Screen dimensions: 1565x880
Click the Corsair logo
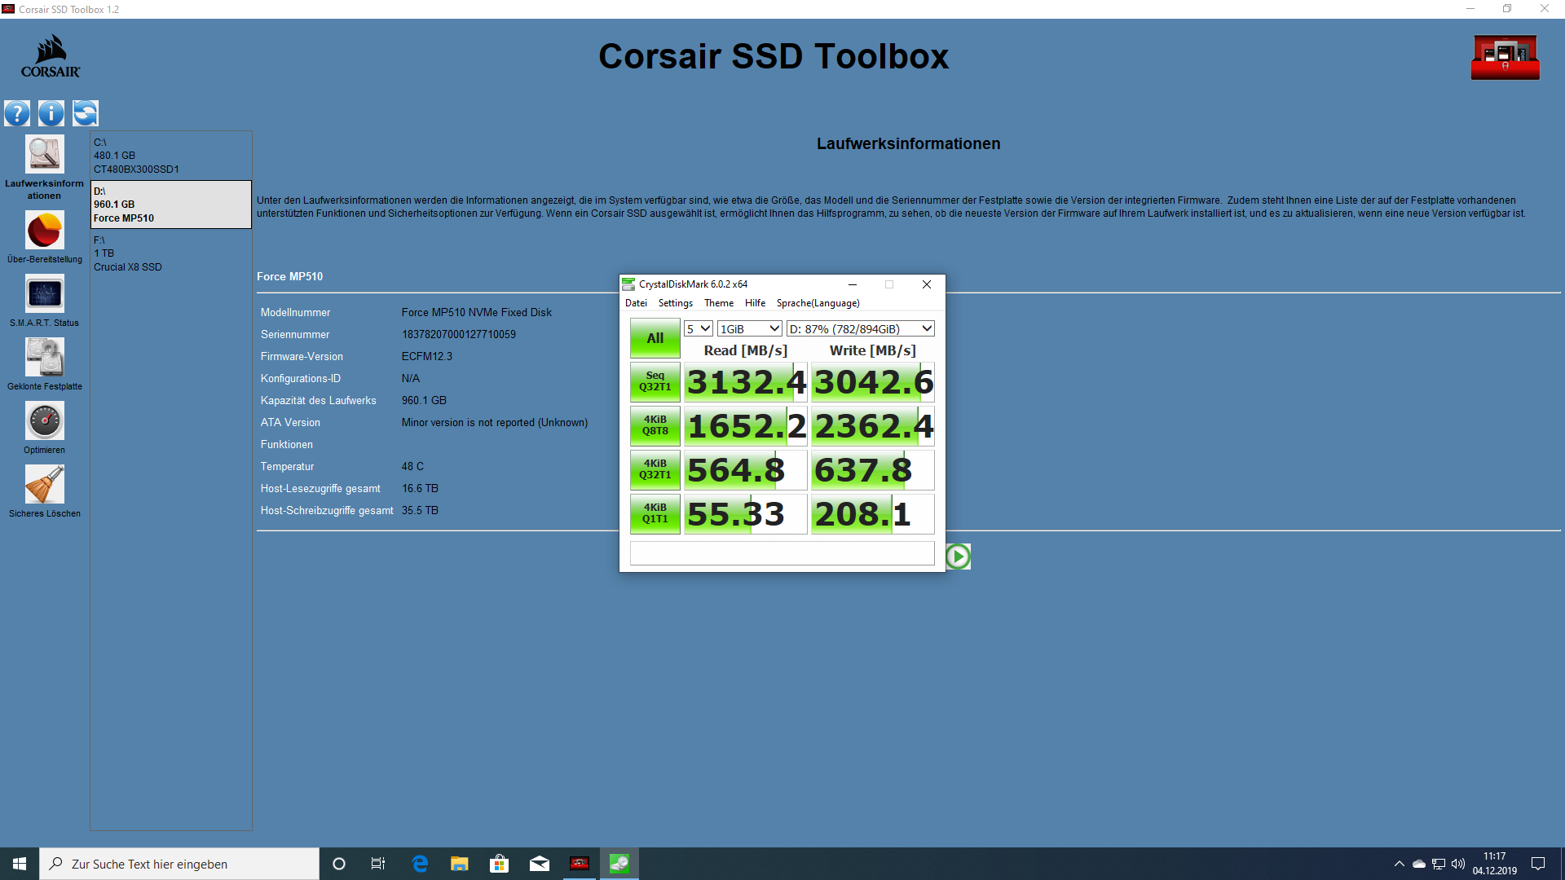click(50, 55)
